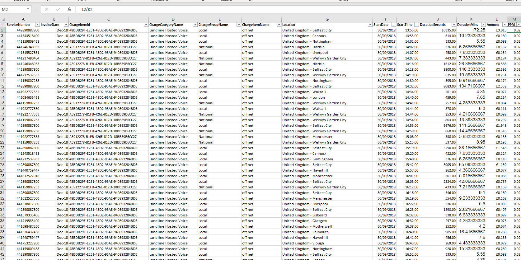This screenshot has height=260, width=521.
Task: Expand the Name Box dropdown arrow
Action: point(28,9)
